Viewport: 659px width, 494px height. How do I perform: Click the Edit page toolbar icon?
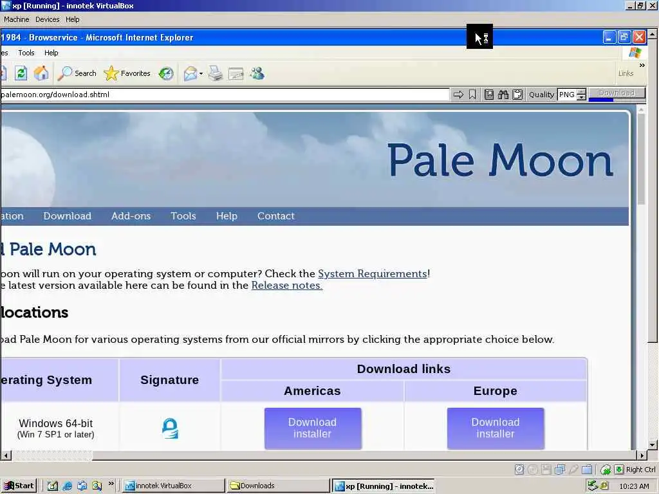pyautogui.click(x=236, y=74)
